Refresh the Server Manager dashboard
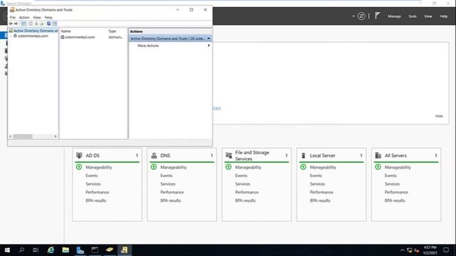The height and width of the screenshot is (256, 456). pyautogui.click(x=361, y=16)
